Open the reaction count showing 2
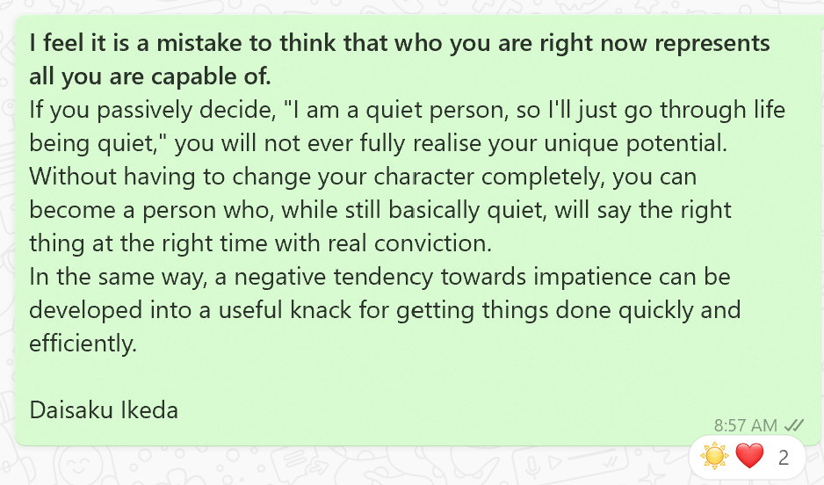This screenshot has height=485, width=824. point(784,457)
